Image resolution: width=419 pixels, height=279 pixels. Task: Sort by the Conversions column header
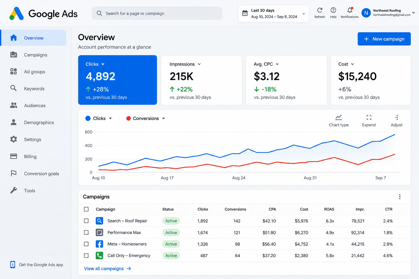pos(235,209)
